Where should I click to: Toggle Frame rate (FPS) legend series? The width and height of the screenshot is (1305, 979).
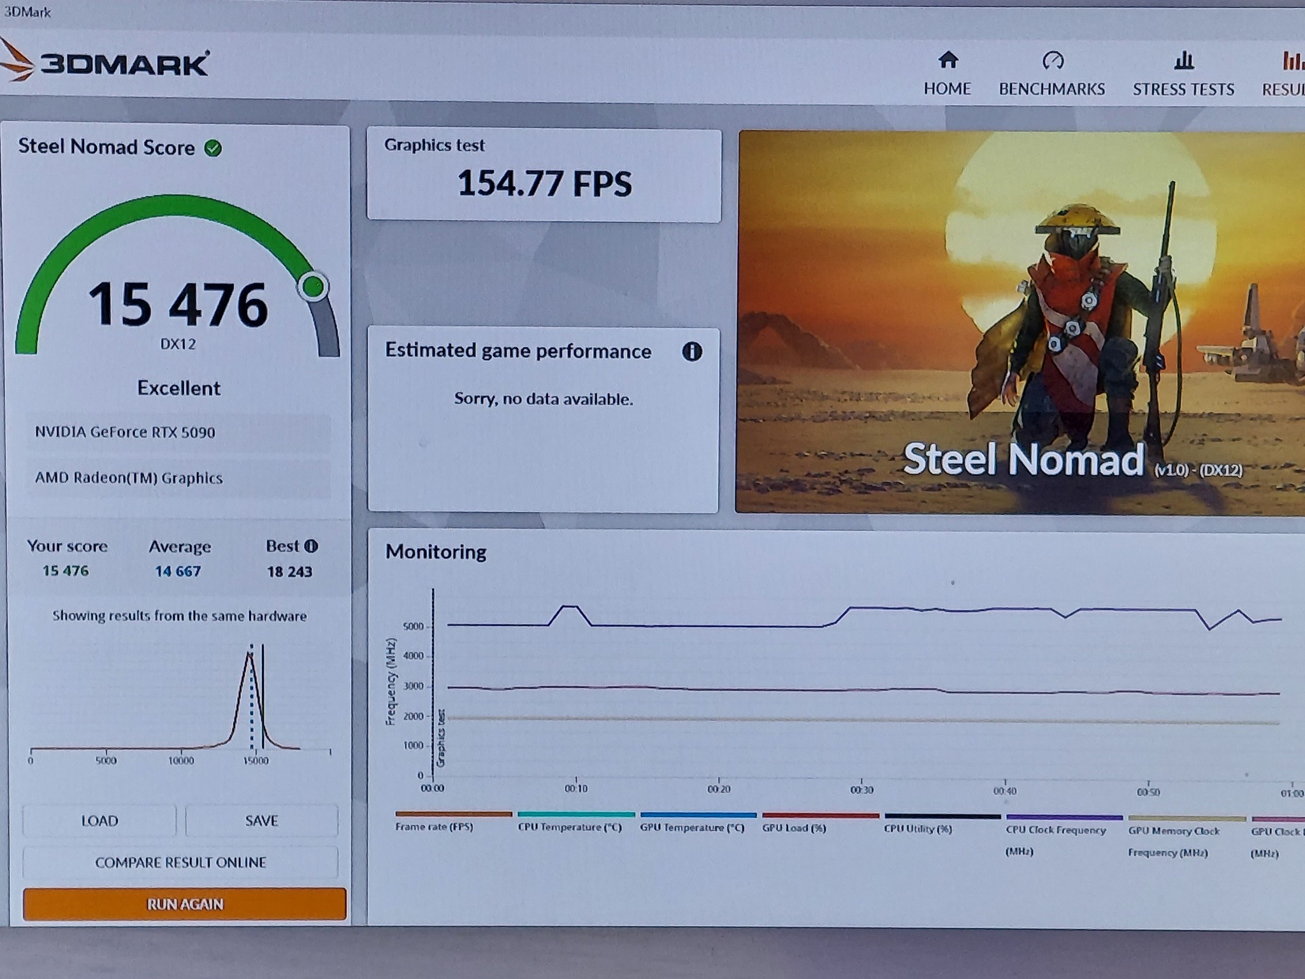tap(434, 827)
